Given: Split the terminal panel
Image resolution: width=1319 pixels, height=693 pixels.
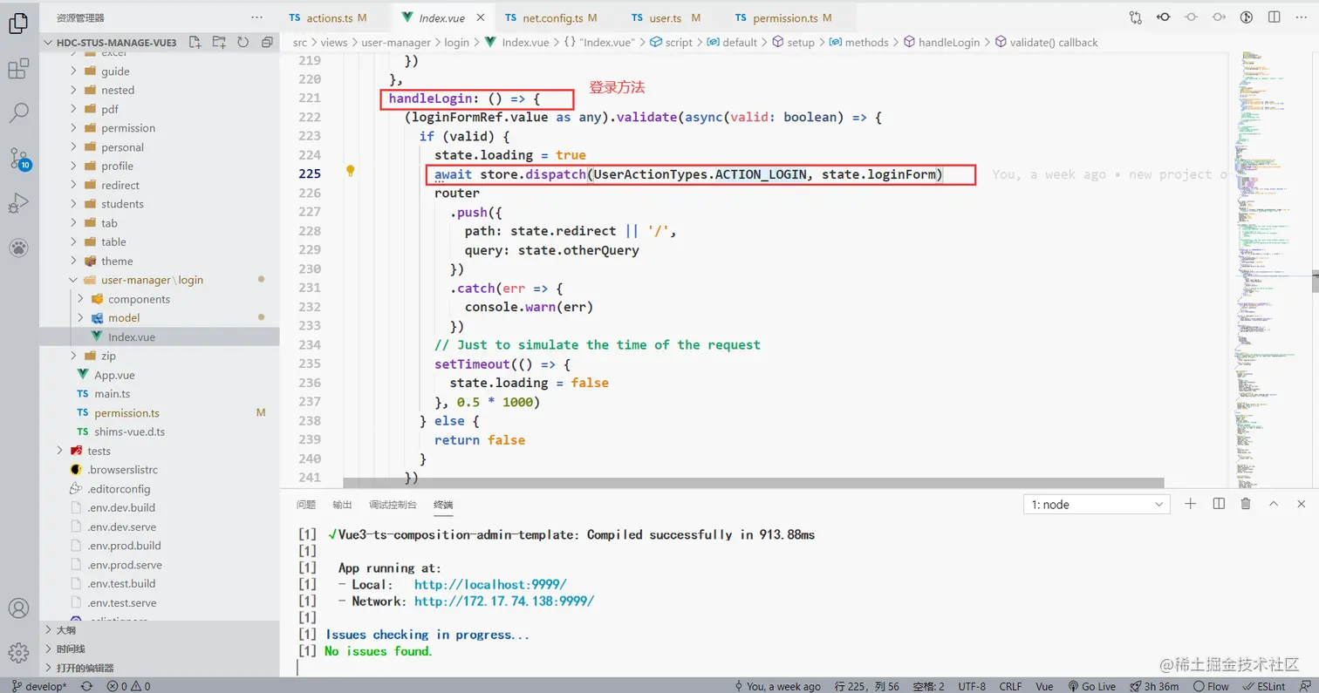Looking at the screenshot, I should 1219,504.
